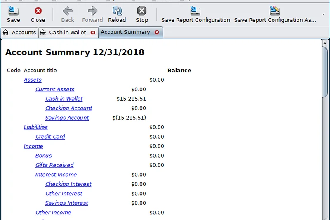Image resolution: width=330 pixels, height=220 pixels.
Task: Switch to the Cash in Wallet tab
Action: coord(68,32)
